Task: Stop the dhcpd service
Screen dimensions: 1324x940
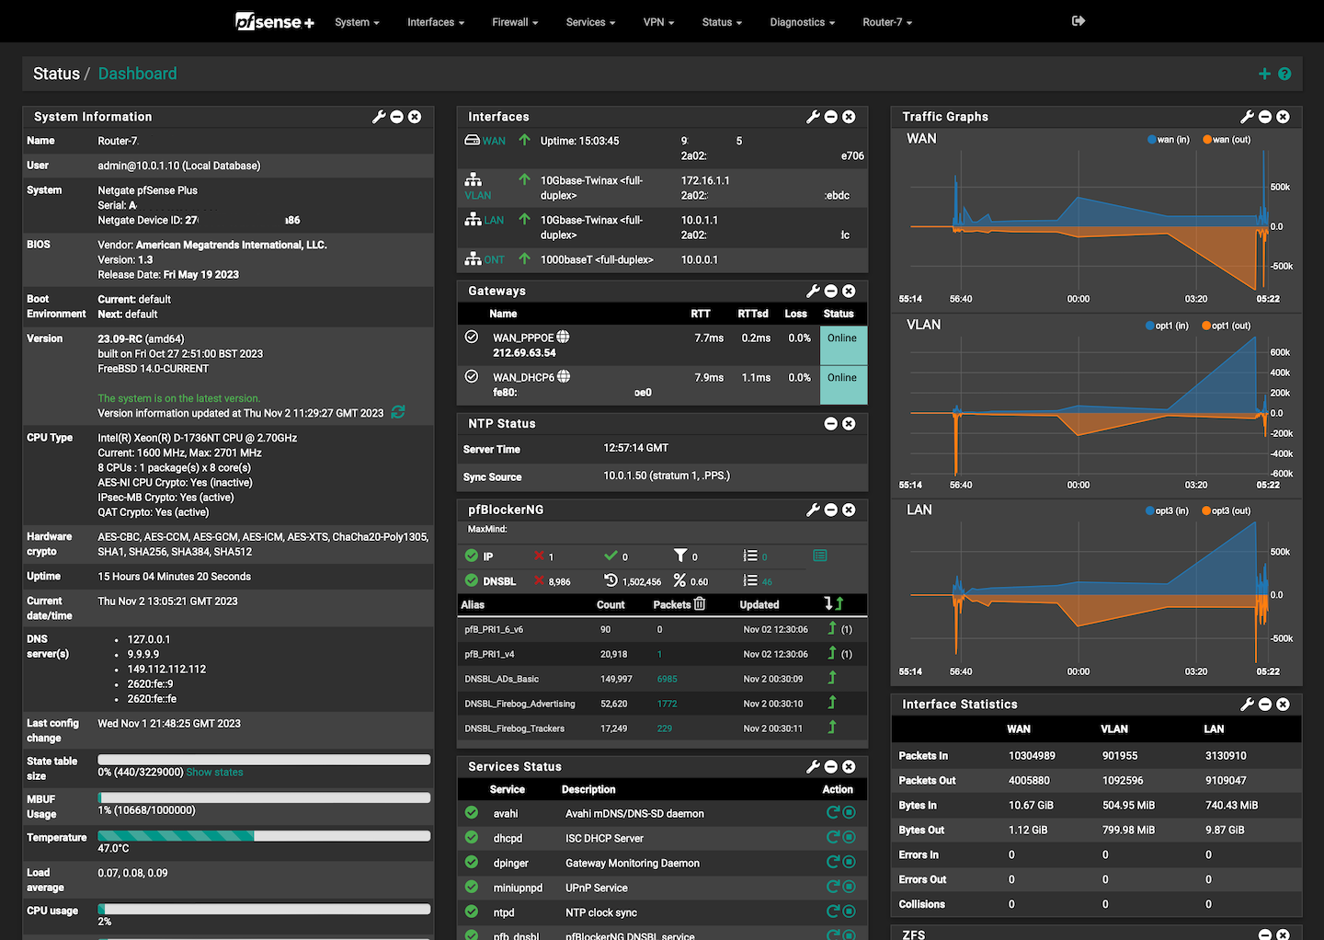Action: point(850,837)
